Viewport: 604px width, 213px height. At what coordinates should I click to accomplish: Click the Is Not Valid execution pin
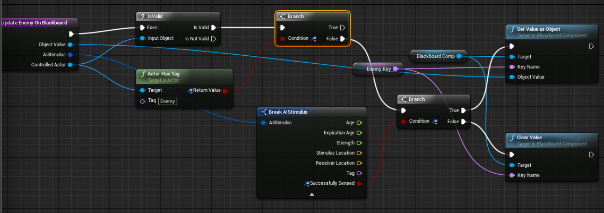pos(214,39)
